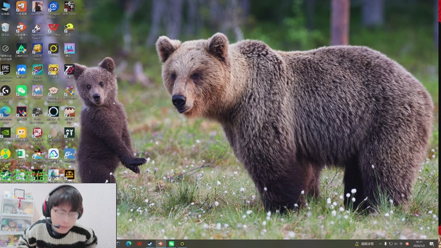Launch the yellow robot face desktop icon
Screen dimensions: 441x248
coord(69,175)
